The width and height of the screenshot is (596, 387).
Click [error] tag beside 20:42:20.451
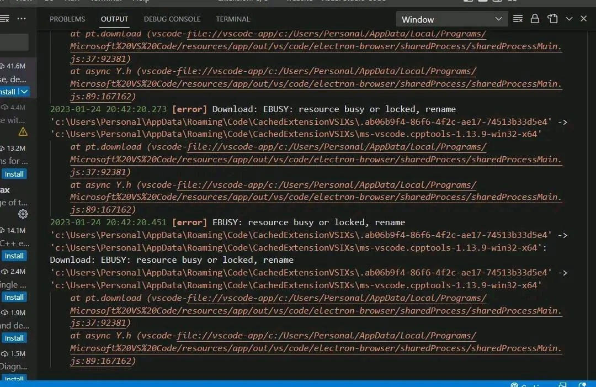189,222
